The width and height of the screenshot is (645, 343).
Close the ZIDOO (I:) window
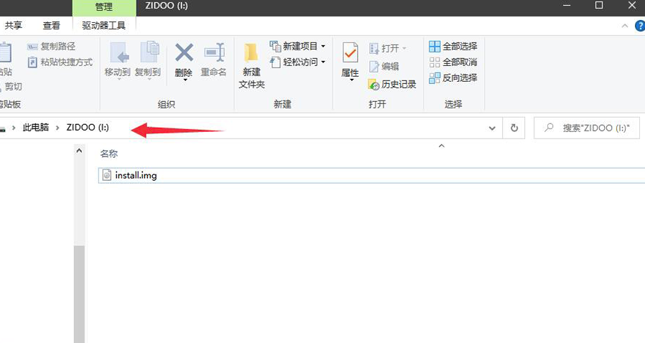point(632,5)
